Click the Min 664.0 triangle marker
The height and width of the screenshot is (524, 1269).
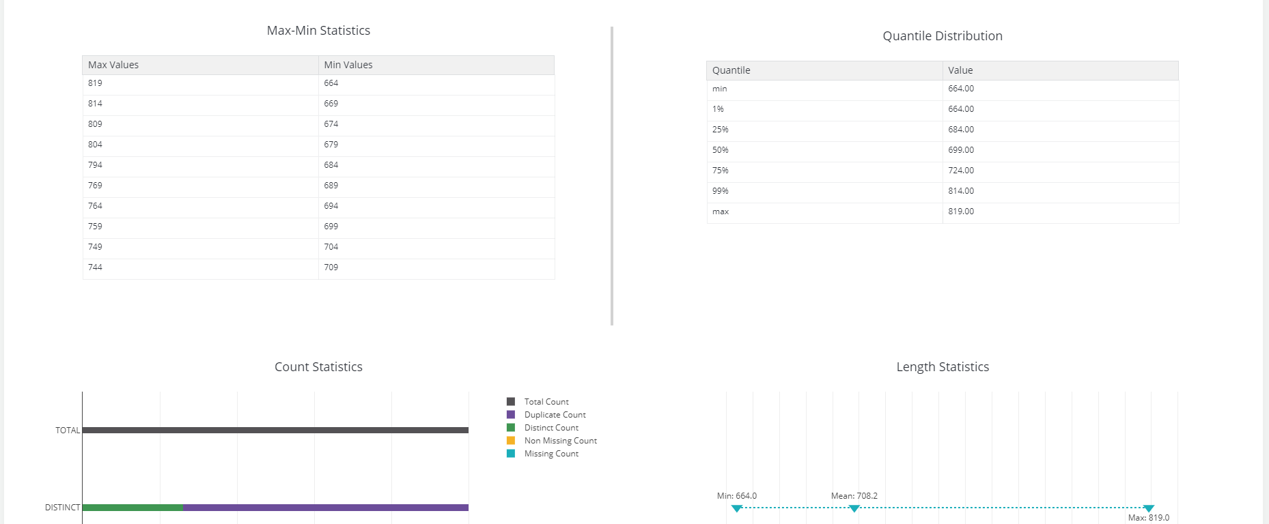pyautogui.click(x=736, y=508)
